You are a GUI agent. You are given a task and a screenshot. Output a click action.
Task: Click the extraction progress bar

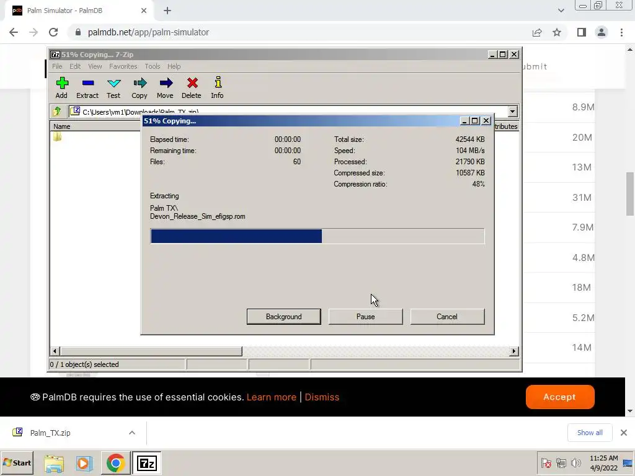[317, 236]
